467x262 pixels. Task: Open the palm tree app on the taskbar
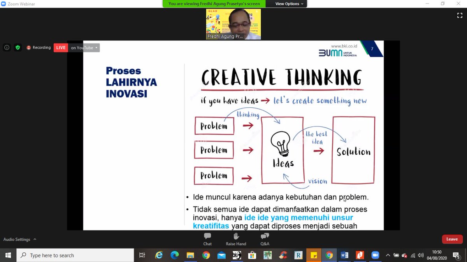pos(267,255)
